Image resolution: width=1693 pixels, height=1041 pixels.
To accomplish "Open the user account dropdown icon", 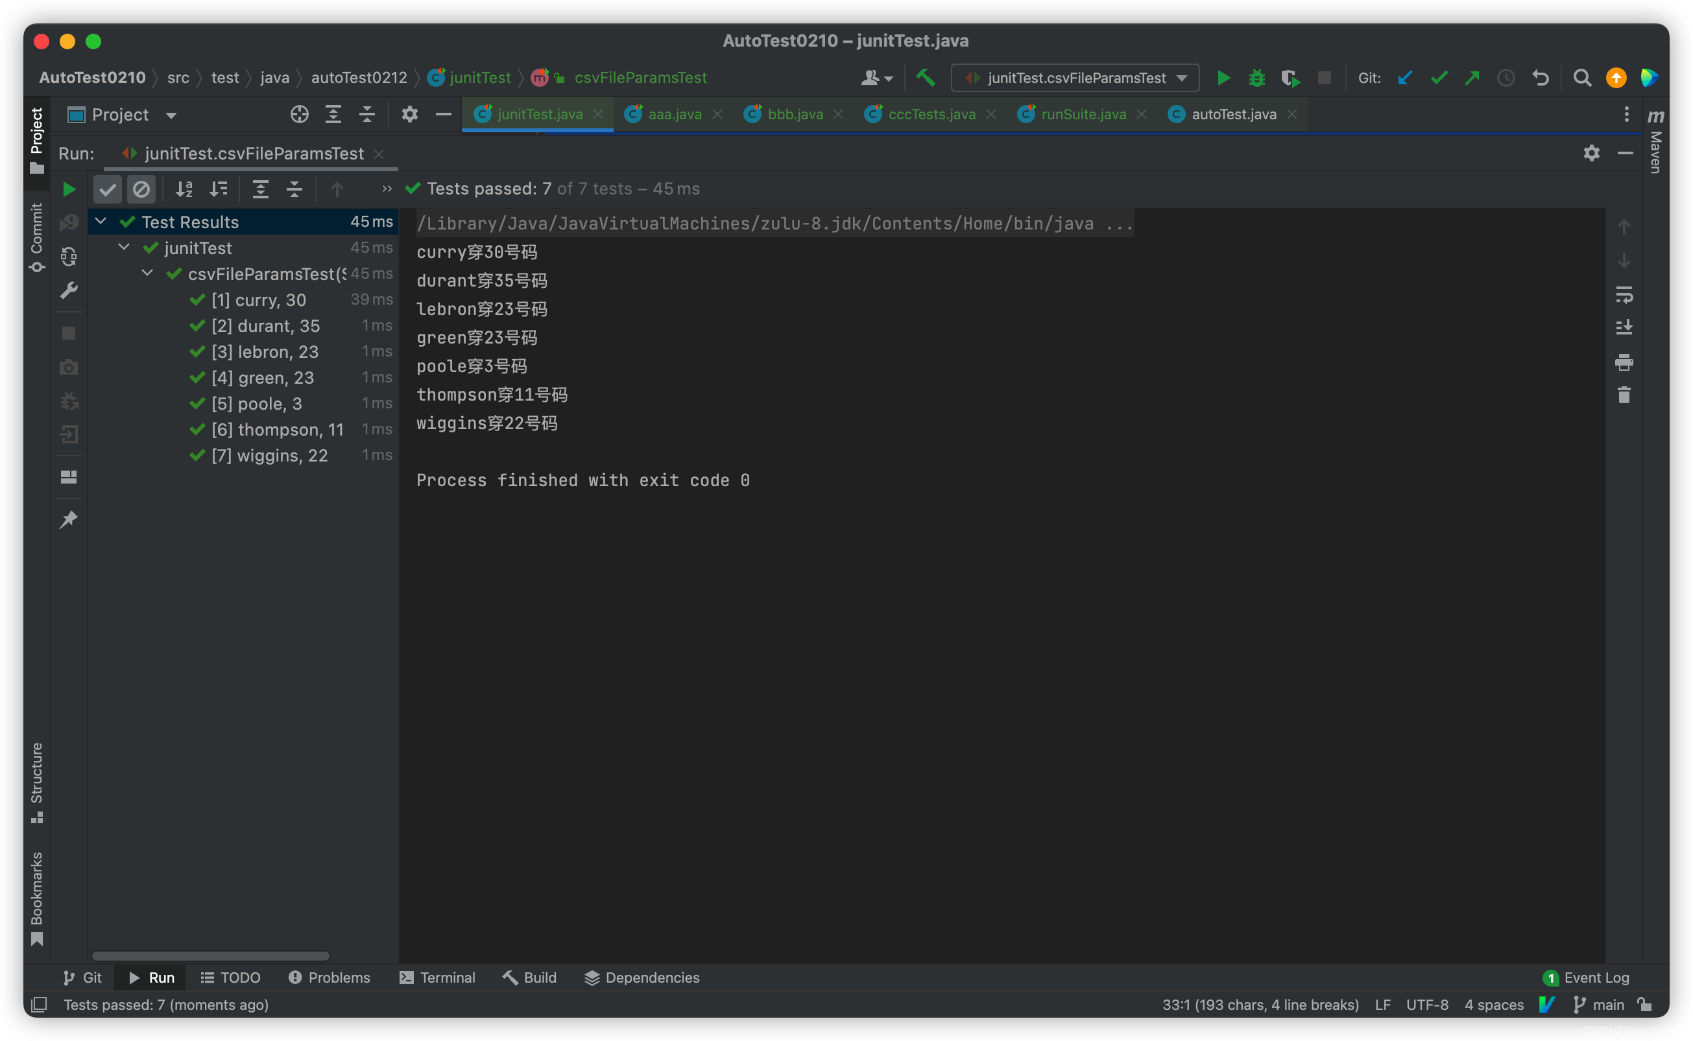I will pyautogui.click(x=877, y=78).
